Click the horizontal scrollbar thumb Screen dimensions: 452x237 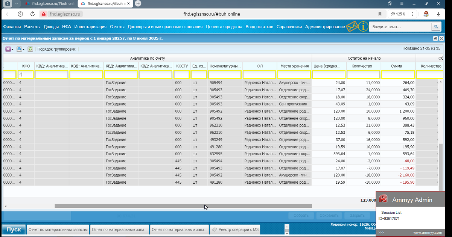[x=183, y=206]
